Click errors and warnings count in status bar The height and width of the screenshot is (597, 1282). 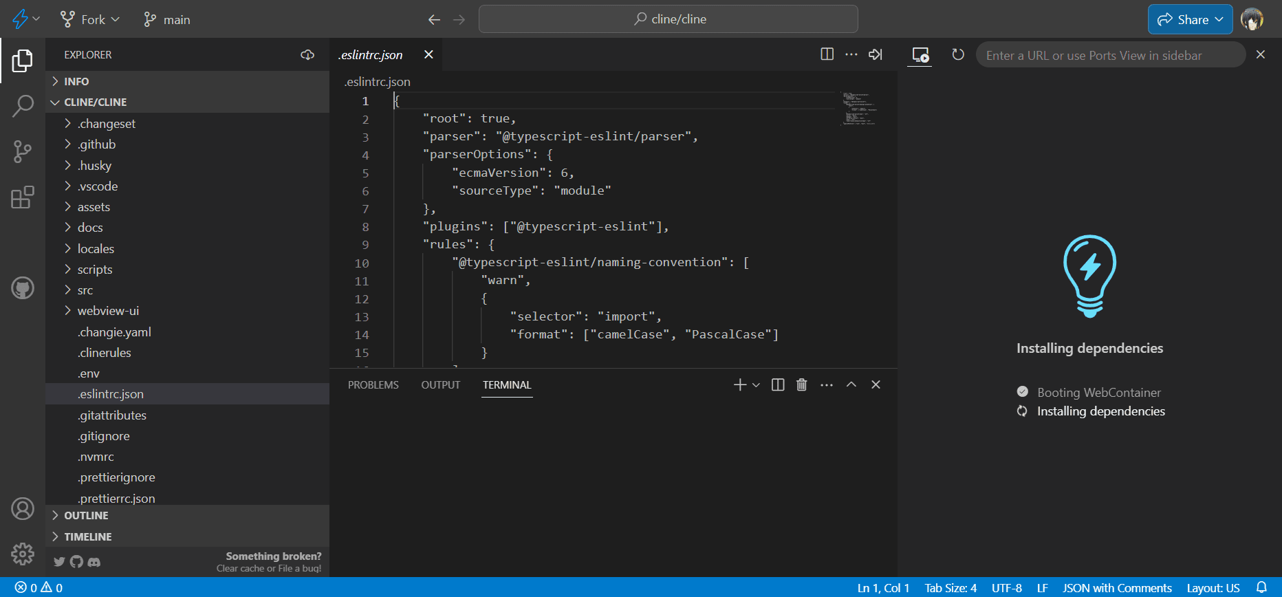[39, 587]
